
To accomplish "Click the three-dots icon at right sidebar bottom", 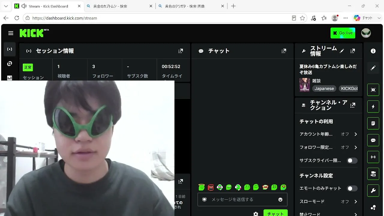I will pos(373,207).
